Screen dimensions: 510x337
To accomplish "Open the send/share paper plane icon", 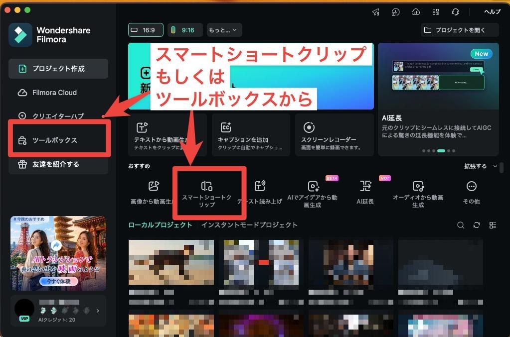I will [376, 12].
